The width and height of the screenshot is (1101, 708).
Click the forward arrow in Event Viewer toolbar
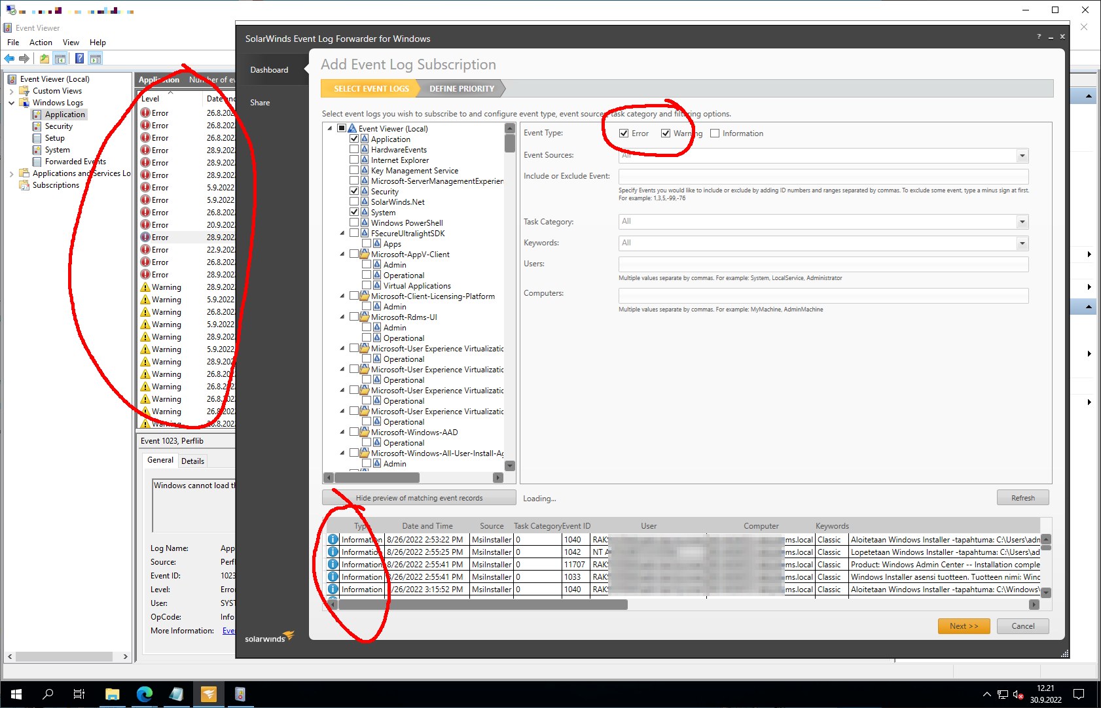pos(24,59)
